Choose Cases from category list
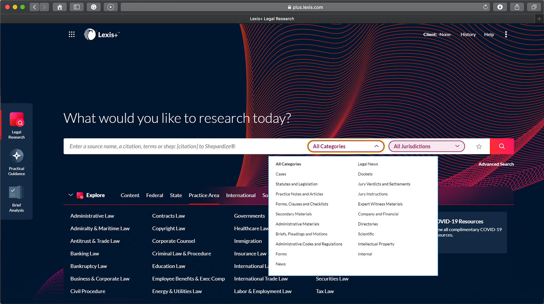Viewport: 544px width, 304px height. (x=281, y=174)
